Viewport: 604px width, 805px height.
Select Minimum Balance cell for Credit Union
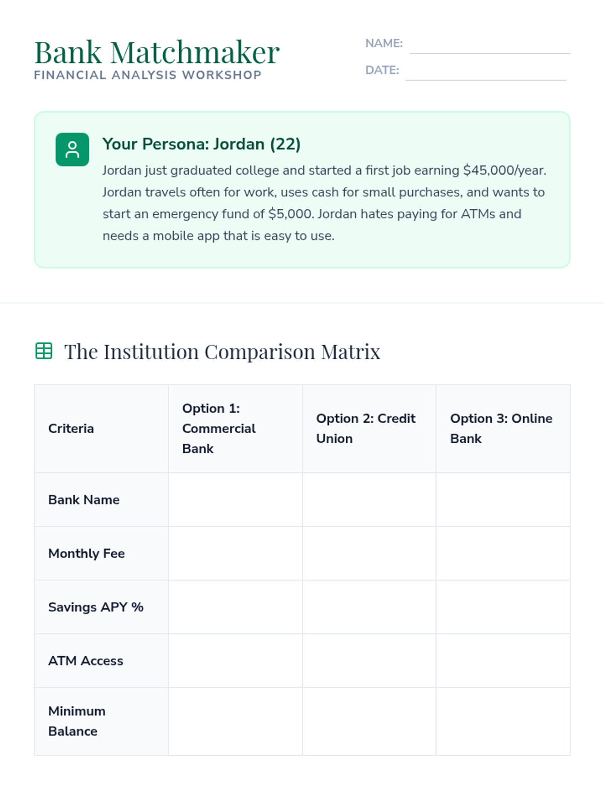369,721
